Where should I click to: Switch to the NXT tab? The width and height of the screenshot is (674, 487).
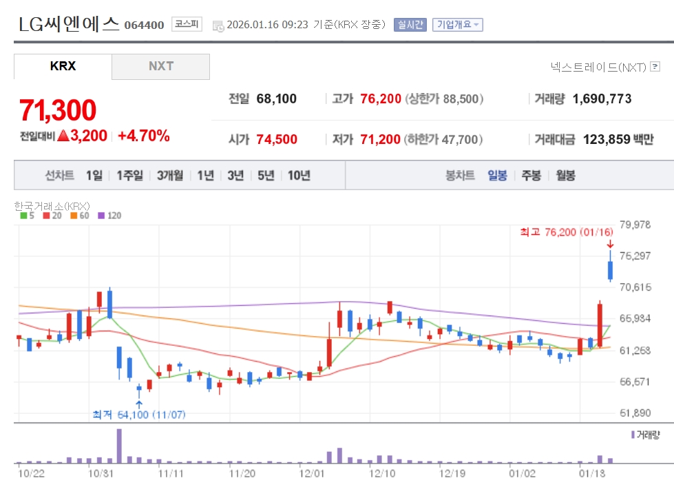pos(161,66)
